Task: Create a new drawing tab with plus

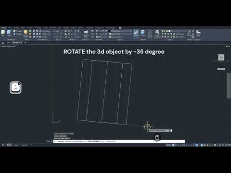Action: pyautogui.click(x=25, y=43)
